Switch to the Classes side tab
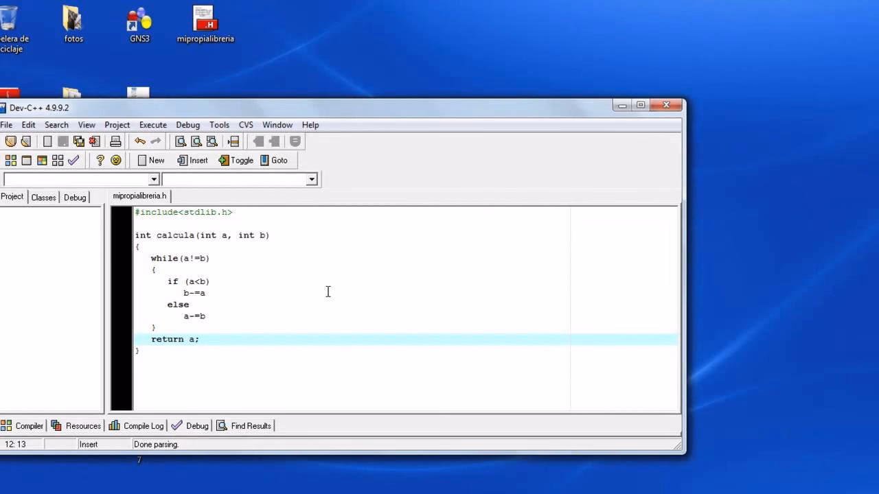 (43, 197)
